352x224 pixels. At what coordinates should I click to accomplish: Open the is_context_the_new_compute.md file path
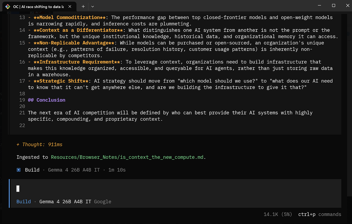click(127, 157)
